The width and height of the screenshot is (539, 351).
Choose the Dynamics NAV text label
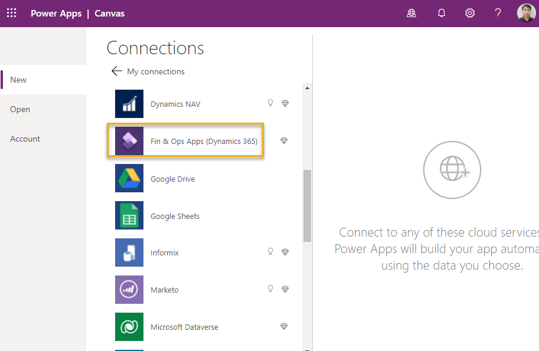pos(175,104)
